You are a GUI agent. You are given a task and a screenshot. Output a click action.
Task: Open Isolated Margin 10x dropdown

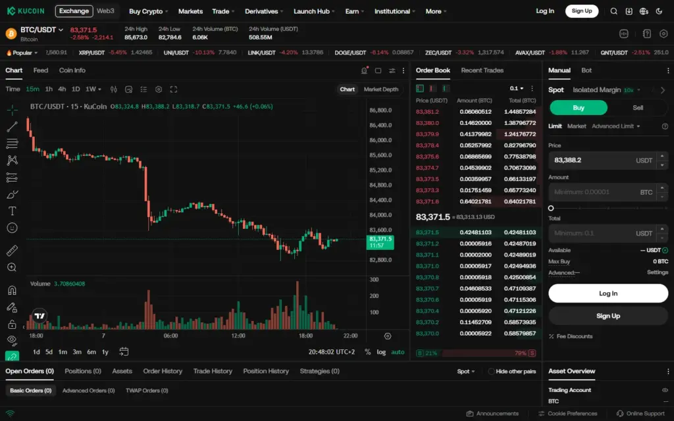click(x=606, y=89)
